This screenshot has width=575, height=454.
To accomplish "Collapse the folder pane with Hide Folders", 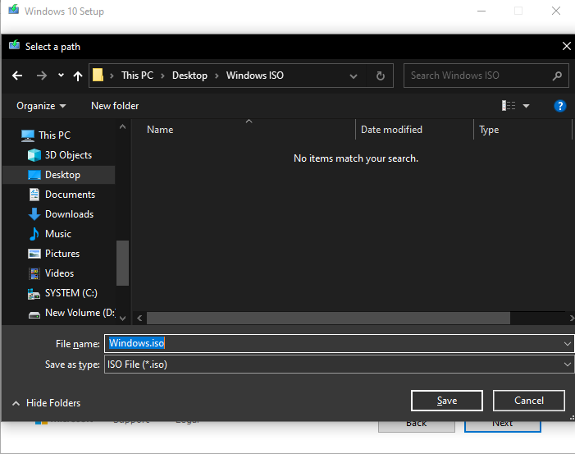I will coord(46,403).
